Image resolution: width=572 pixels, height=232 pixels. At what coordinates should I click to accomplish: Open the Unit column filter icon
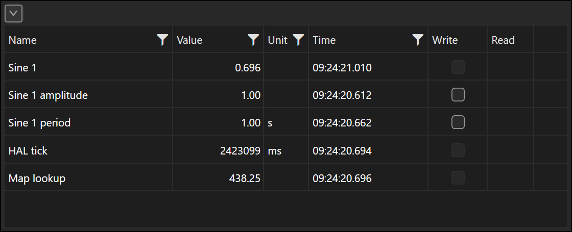298,40
